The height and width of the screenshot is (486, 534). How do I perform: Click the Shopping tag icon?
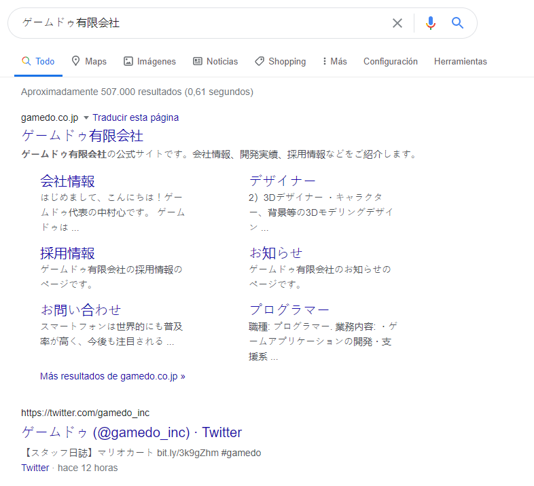260,61
